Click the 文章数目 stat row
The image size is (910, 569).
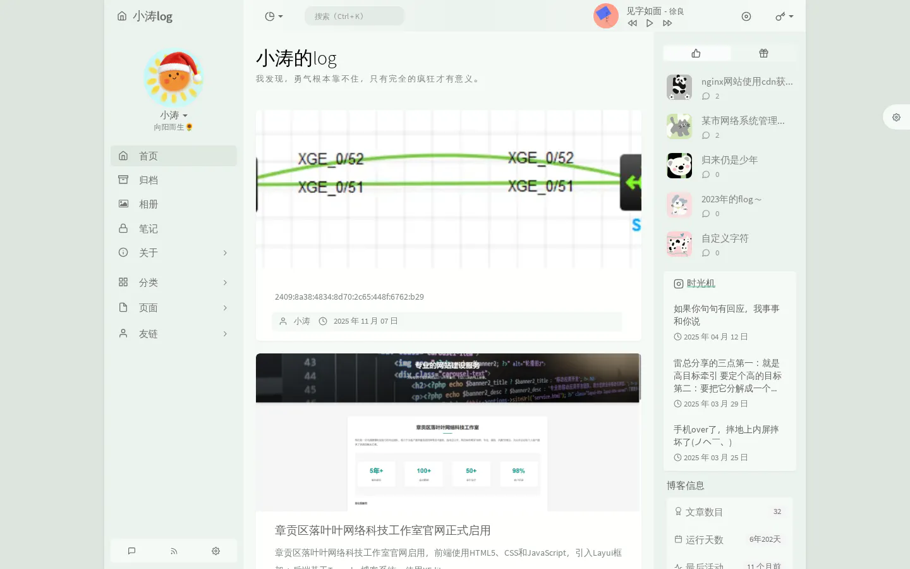729,511
